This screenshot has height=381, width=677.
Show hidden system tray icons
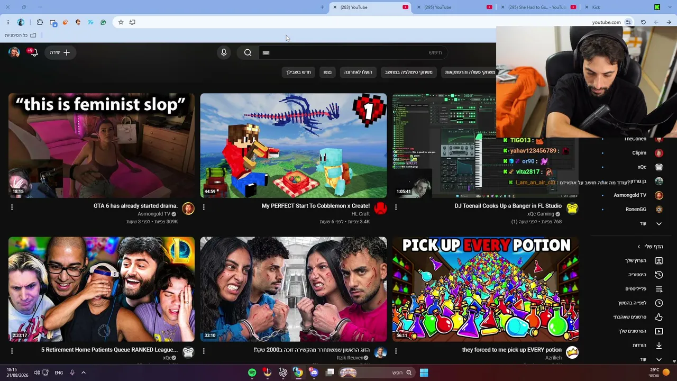coord(83,373)
